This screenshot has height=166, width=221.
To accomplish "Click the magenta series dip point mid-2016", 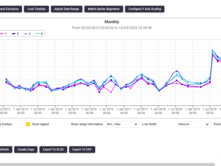I will (111, 92).
